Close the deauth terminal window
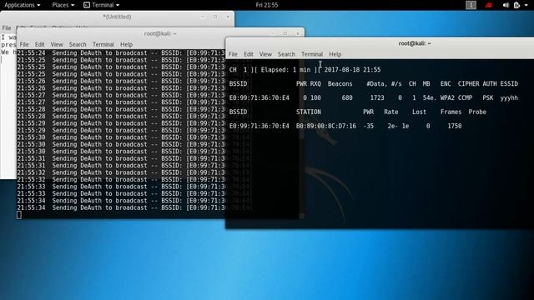This screenshot has width=534, height=300. (x=298, y=33)
